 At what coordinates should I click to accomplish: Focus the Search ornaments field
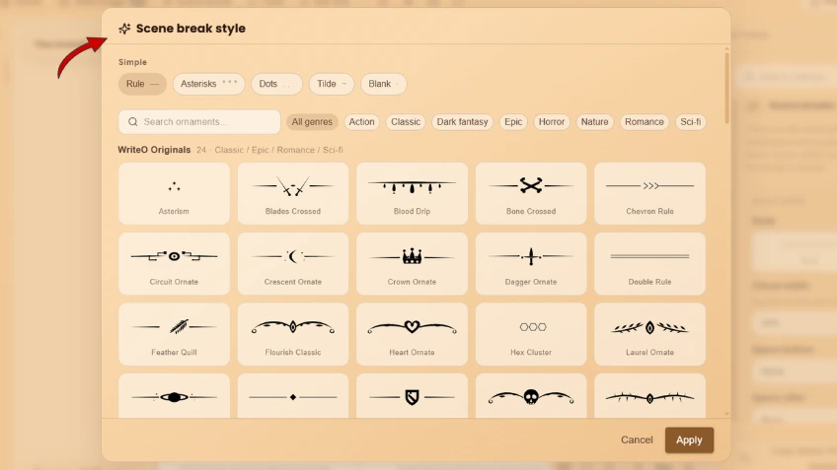pyautogui.click(x=199, y=122)
